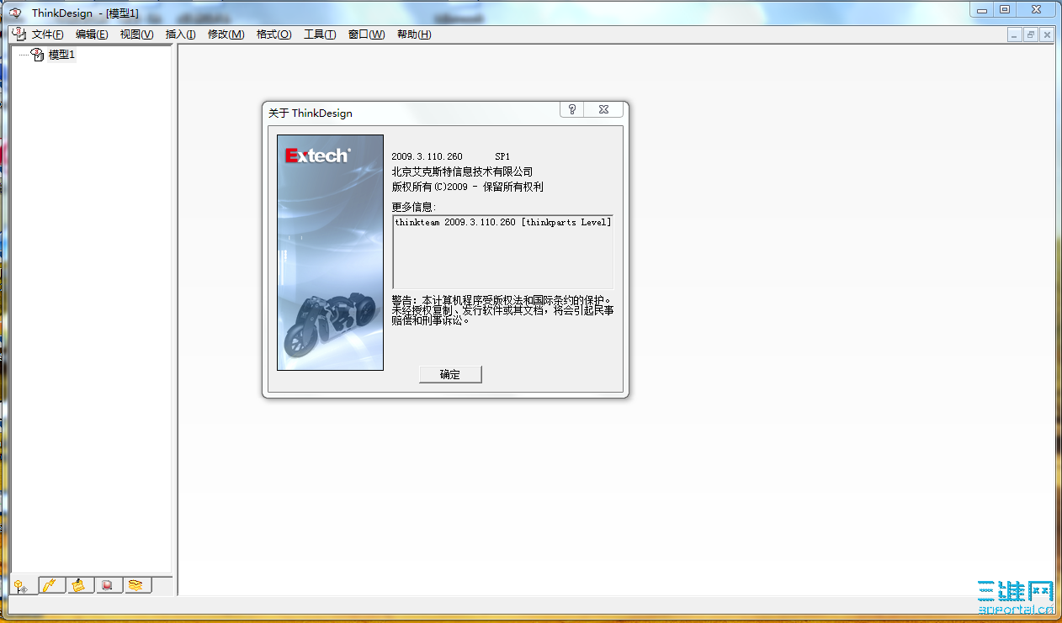1062x623 pixels.
Task: Switch to the red sphere materials tab
Action: tap(108, 585)
